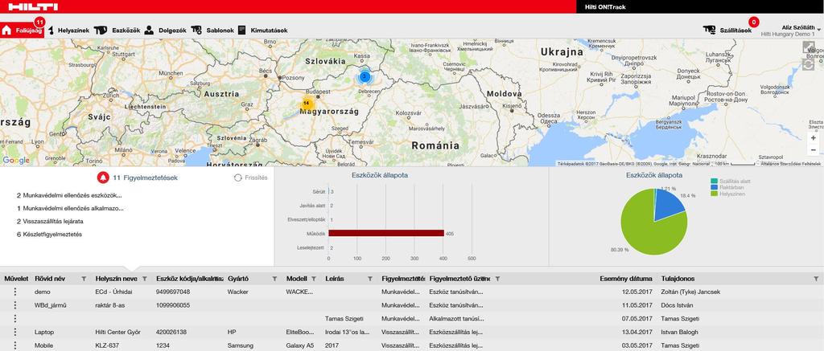This screenshot has height=351, width=824.
Task: Filter the Tulajdonos column
Action: pyautogui.click(x=816, y=280)
